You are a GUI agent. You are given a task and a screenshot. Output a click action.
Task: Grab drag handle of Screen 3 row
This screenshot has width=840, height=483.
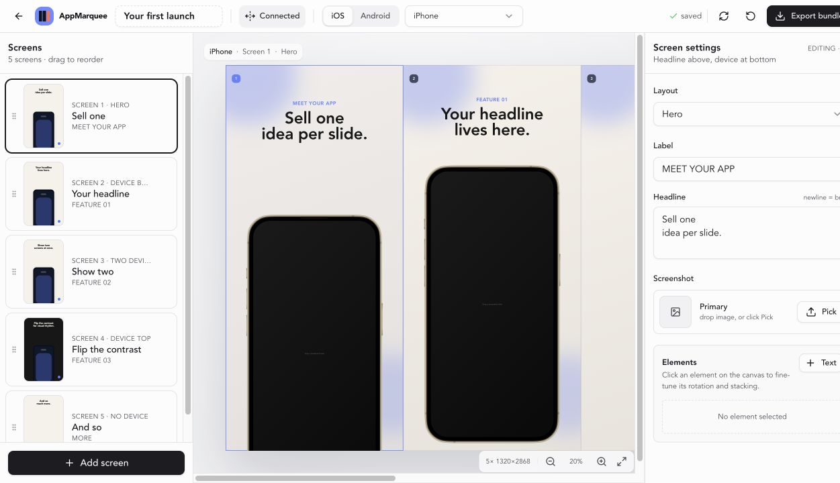[x=14, y=272]
